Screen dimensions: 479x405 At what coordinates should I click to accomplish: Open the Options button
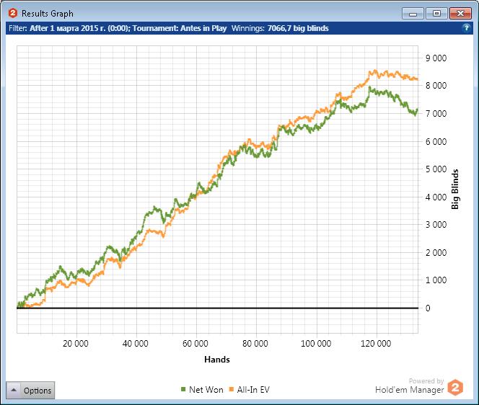tap(30, 390)
